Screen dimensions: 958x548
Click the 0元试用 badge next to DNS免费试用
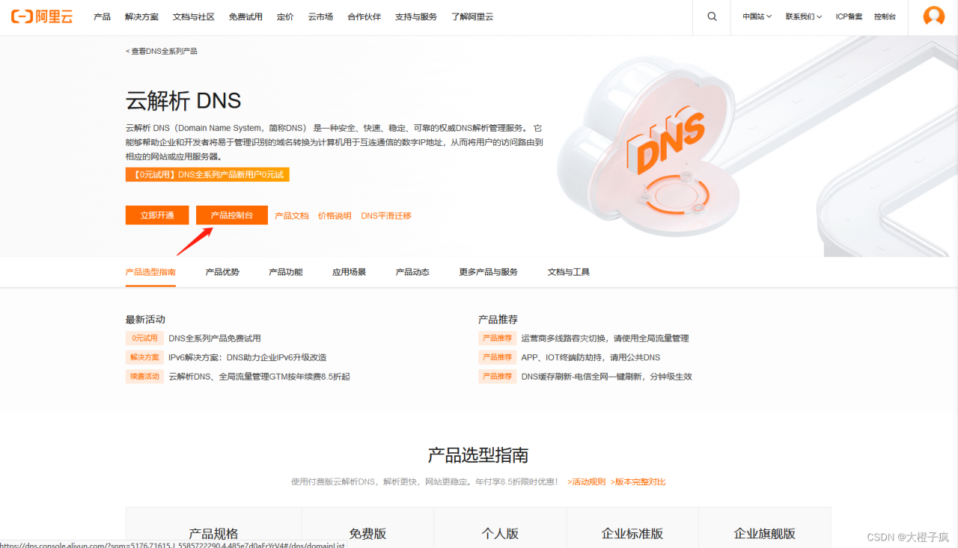[144, 338]
